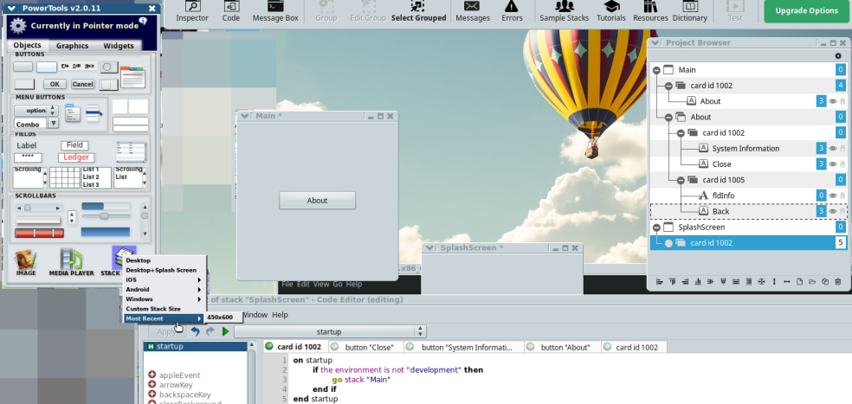Click the About button in Main window
The image size is (852, 404).
[x=317, y=201]
